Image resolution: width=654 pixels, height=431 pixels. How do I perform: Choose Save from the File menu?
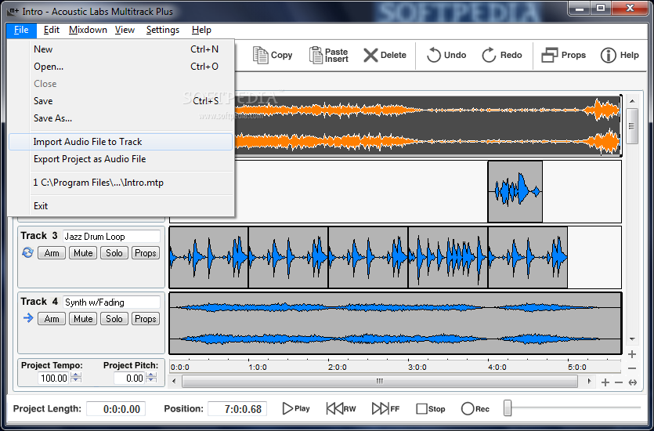click(x=121, y=101)
